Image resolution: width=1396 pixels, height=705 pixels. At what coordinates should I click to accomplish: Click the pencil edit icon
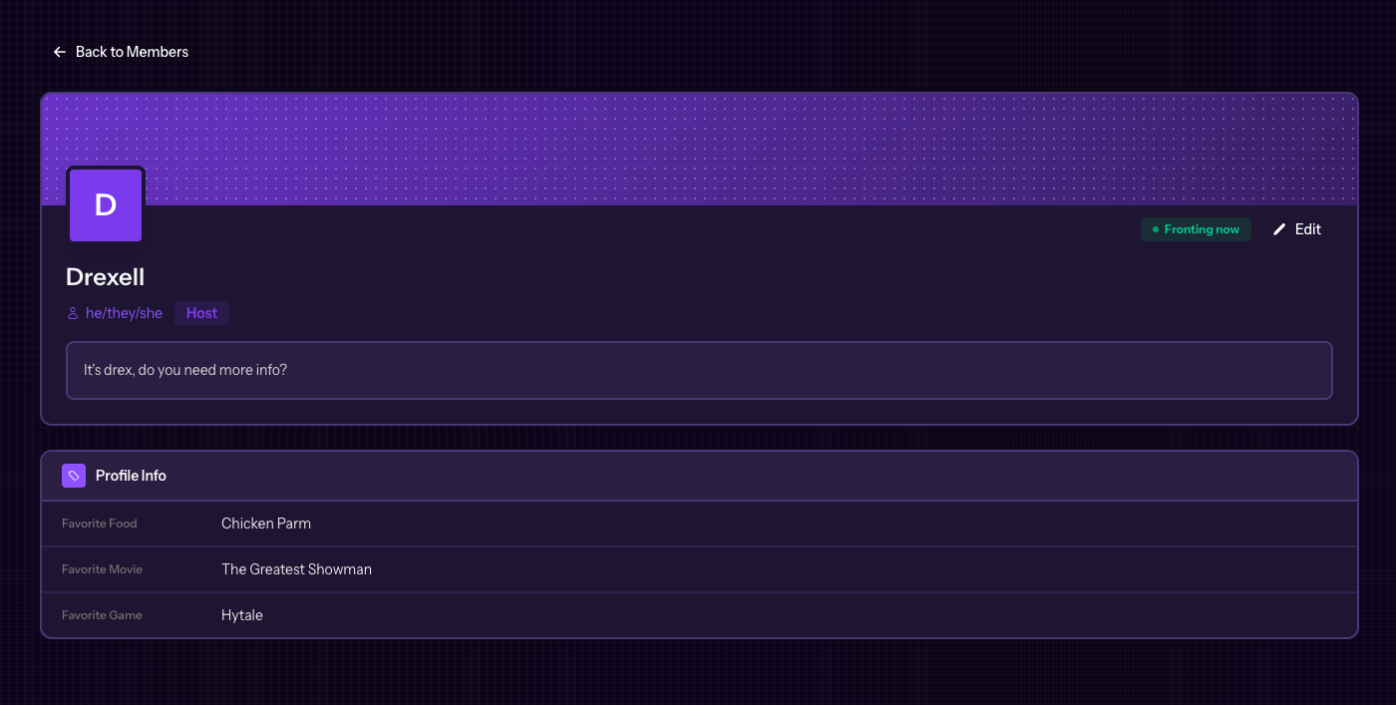pyautogui.click(x=1279, y=229)
